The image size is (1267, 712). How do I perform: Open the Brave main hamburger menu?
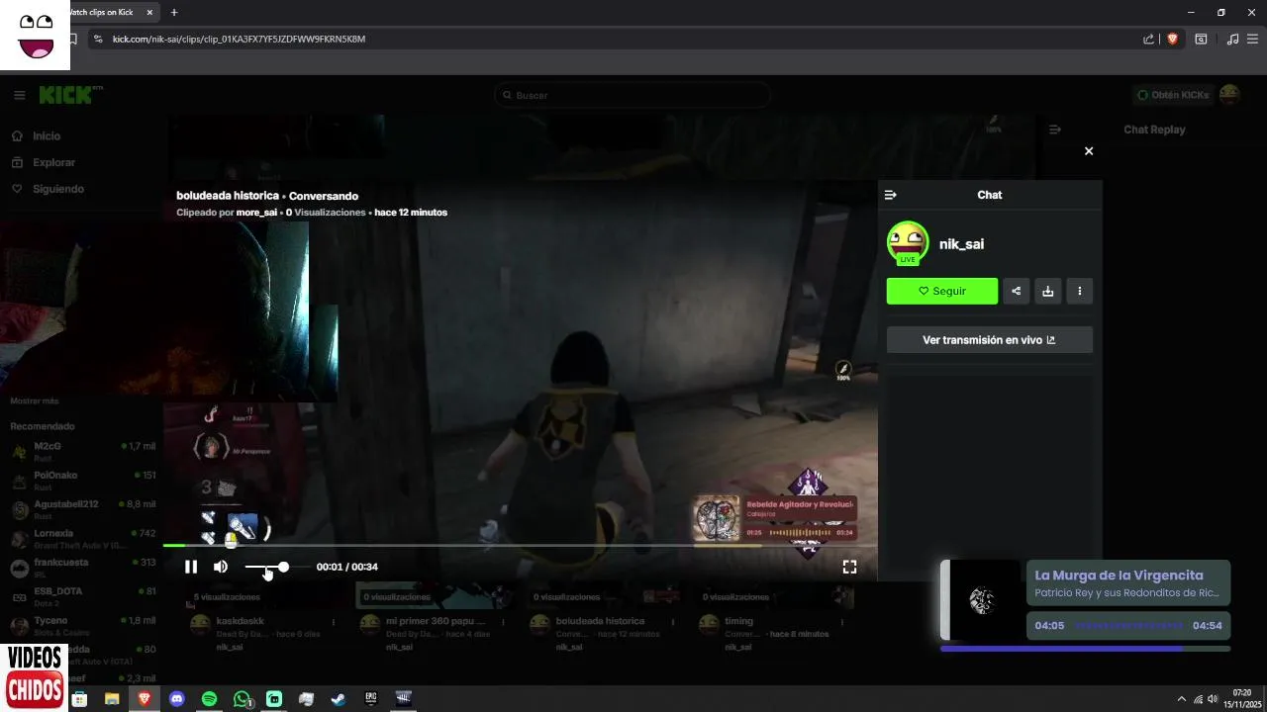coord(1253,39)
